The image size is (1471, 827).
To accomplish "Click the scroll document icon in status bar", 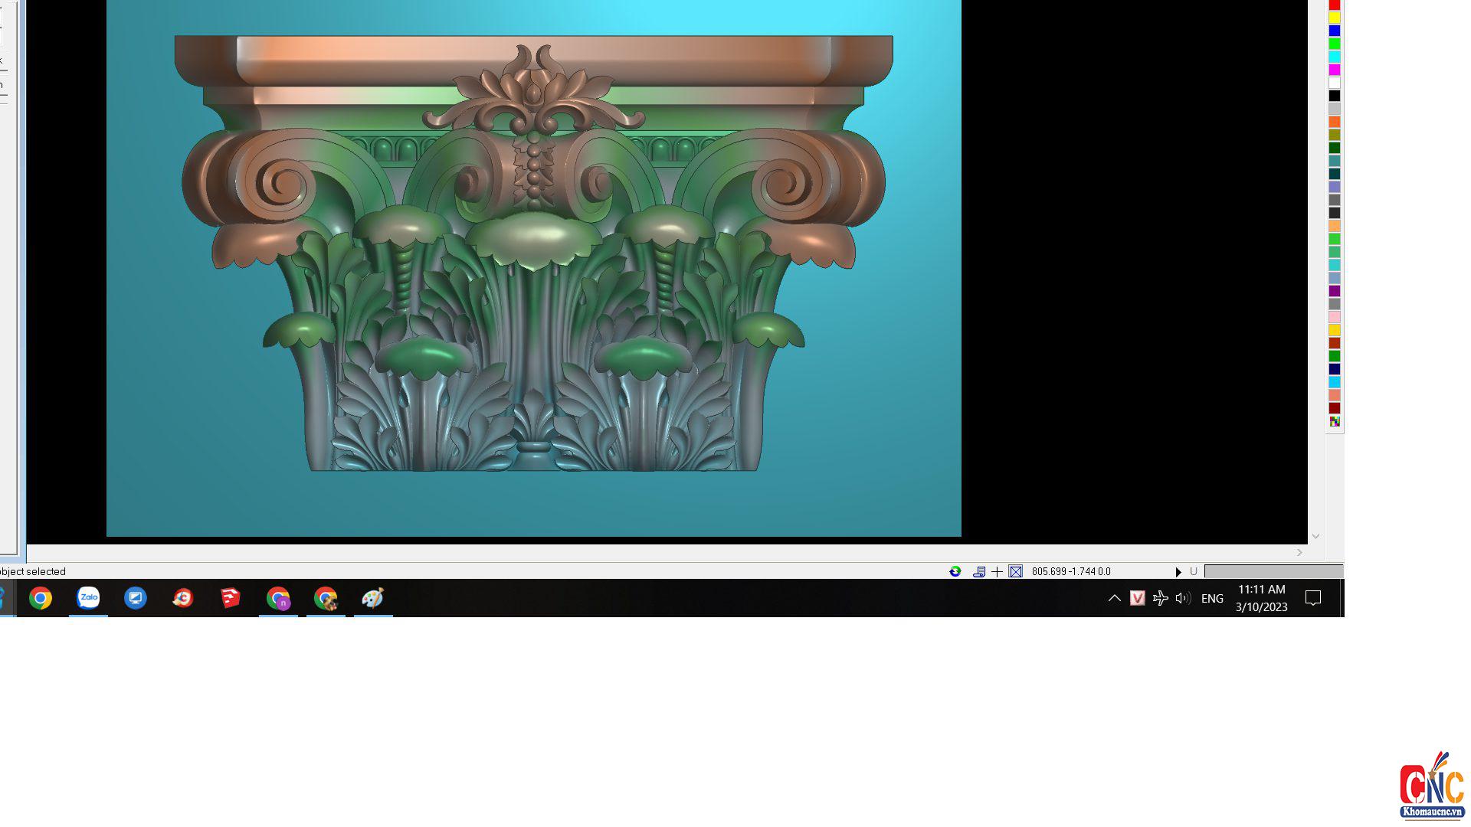I will [979, 571].
